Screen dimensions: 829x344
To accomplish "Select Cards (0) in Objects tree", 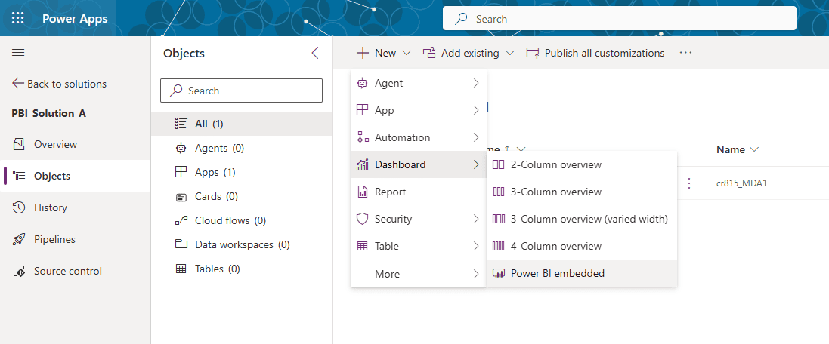I will coord(242,196).
